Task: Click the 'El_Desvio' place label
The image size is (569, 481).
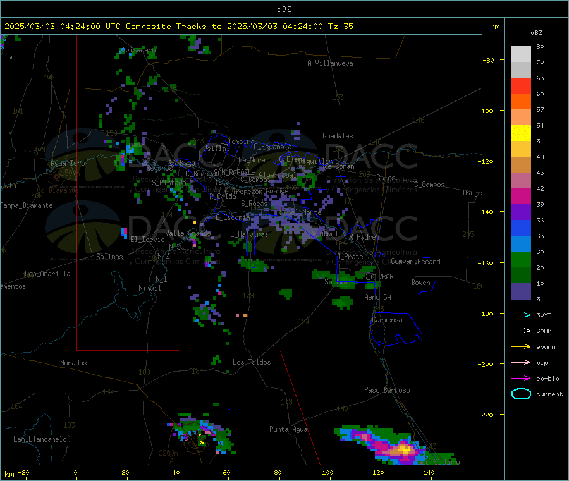Action: click(147, 240)
